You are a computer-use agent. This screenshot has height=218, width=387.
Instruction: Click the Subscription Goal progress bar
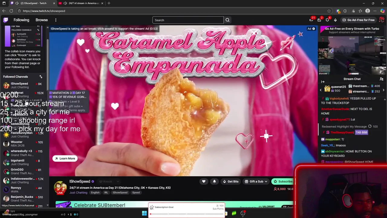[187, 214]
